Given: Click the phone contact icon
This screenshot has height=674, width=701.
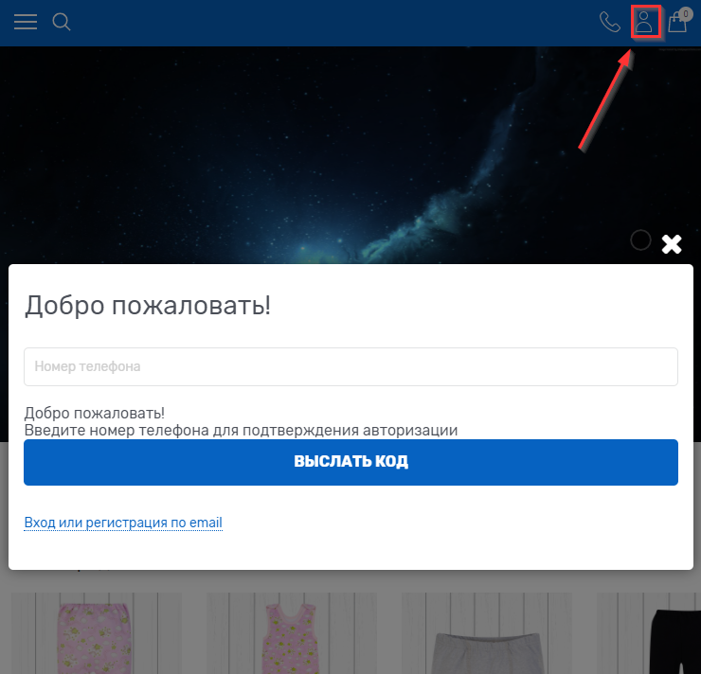Looking at the screenshot, I should pos(610,22).
